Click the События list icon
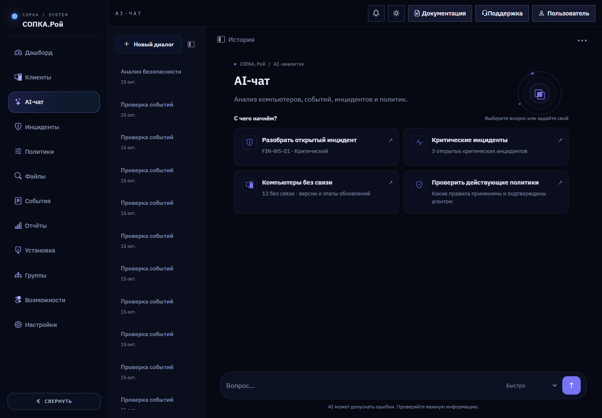Image resolution: width=602 pixels, height=418 pixels. [18, 201]
